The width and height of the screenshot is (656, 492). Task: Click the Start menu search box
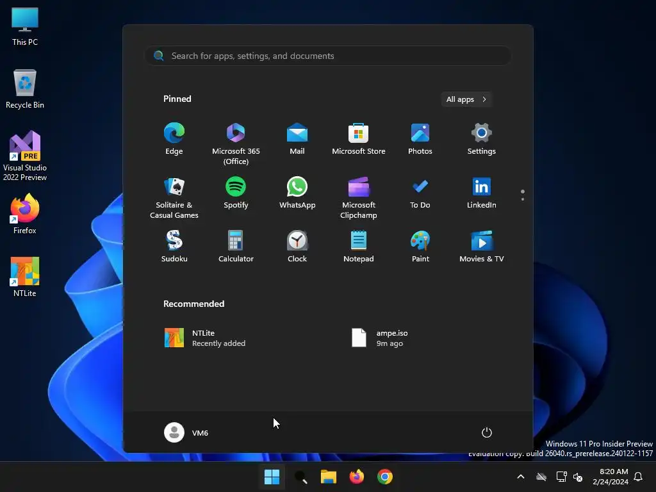coord(327,56)
